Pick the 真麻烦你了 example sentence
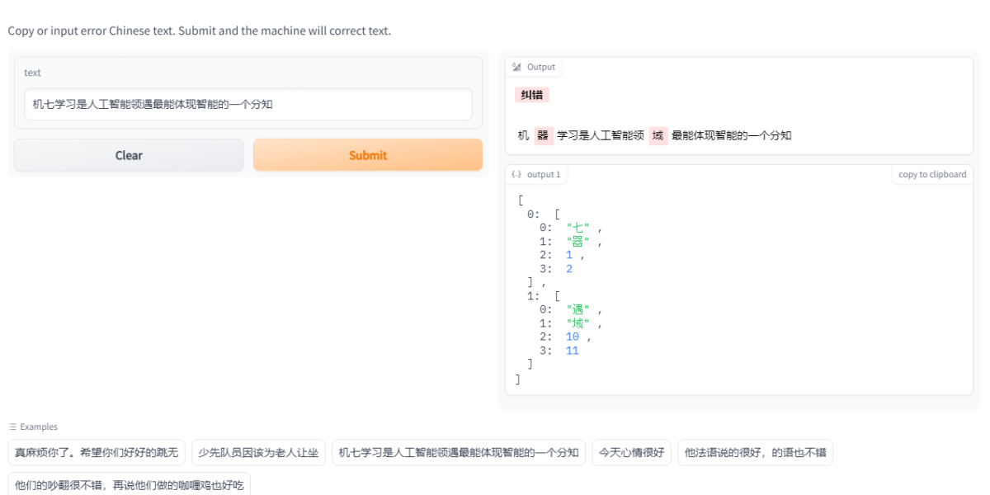The height and width of the screenshot is (495, 990). 96,452
